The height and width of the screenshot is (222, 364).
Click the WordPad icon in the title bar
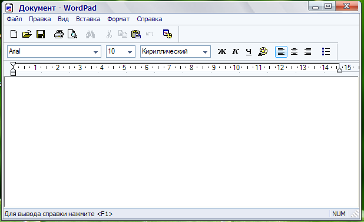tap(9, 8)
